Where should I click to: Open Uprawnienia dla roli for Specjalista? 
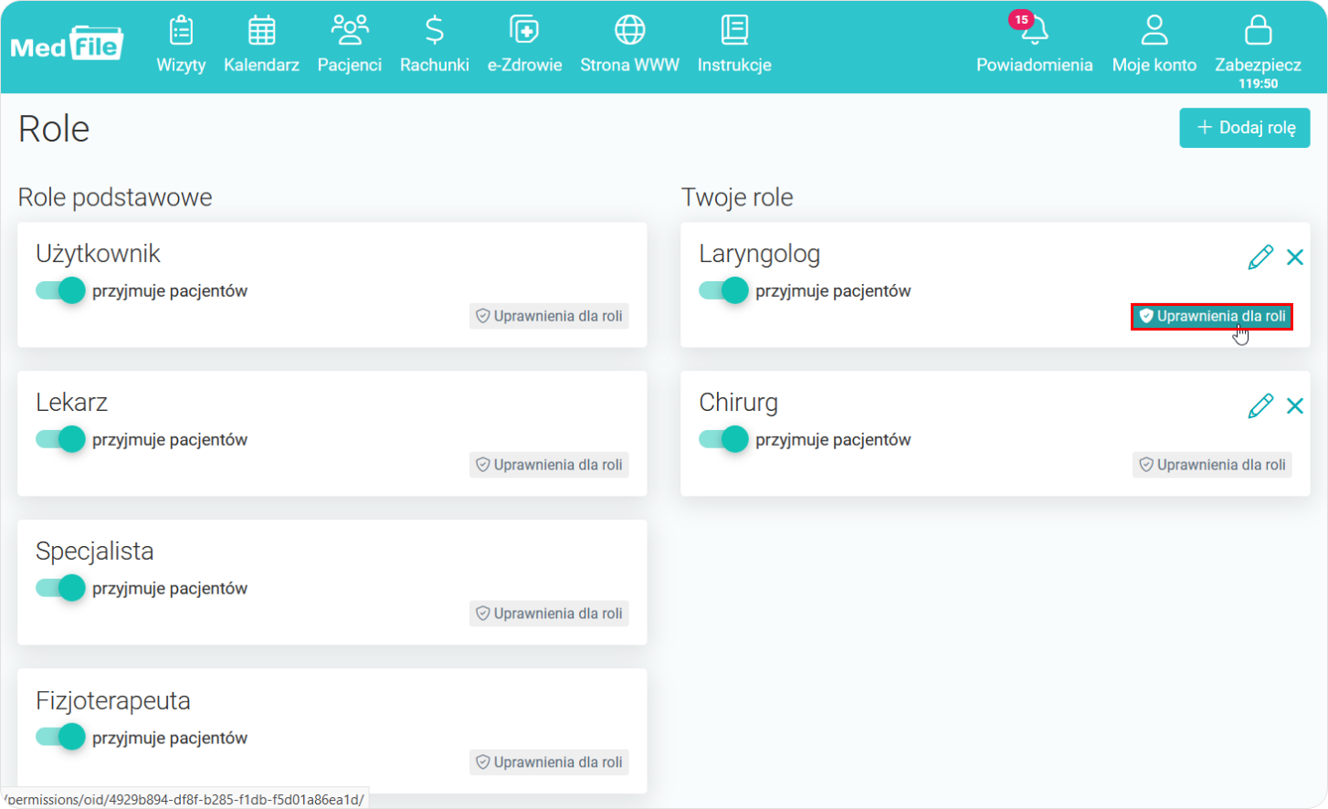click(x=549, y=614)
